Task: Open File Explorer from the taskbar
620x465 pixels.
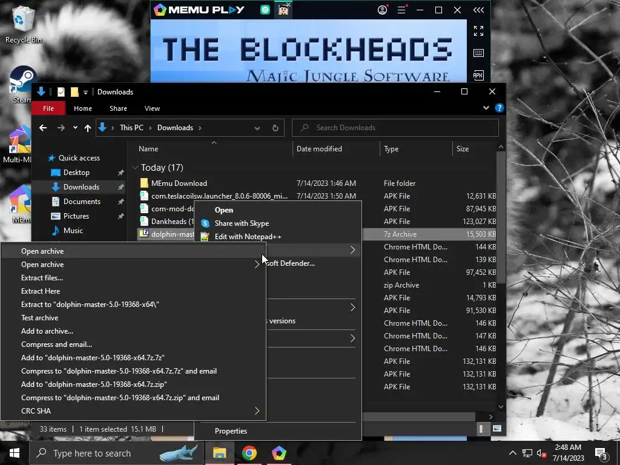Action: point(219,453)
